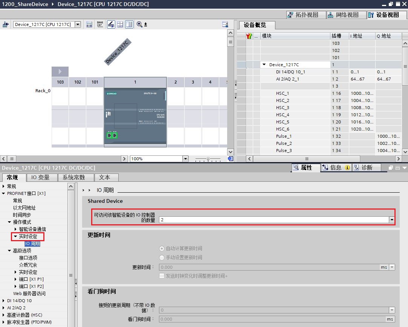Image resolution: width=408 pixels, height=327 pixels.
Task: Collapse 高级选项 tree node
Action: tap(9, 251)
